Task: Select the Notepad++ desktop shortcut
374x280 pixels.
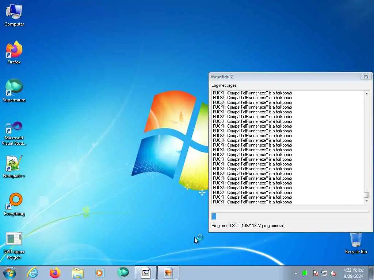Action: [x=14, y=167]
